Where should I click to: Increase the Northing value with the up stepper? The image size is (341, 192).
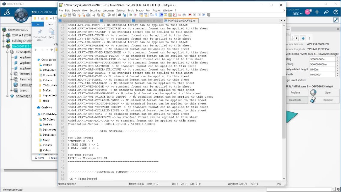point(337,63)
